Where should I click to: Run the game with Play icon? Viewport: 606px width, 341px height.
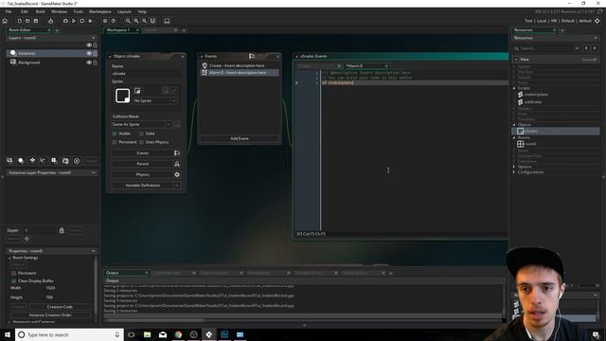point(74,21)
